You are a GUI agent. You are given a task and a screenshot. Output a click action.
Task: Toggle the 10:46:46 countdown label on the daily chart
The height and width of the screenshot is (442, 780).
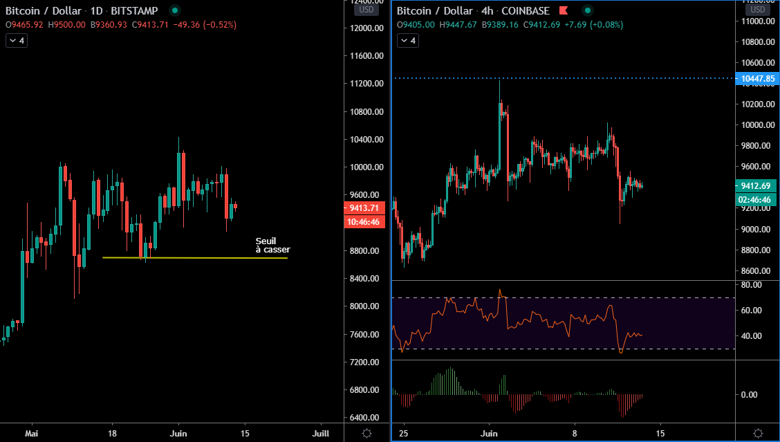point(364,221)
